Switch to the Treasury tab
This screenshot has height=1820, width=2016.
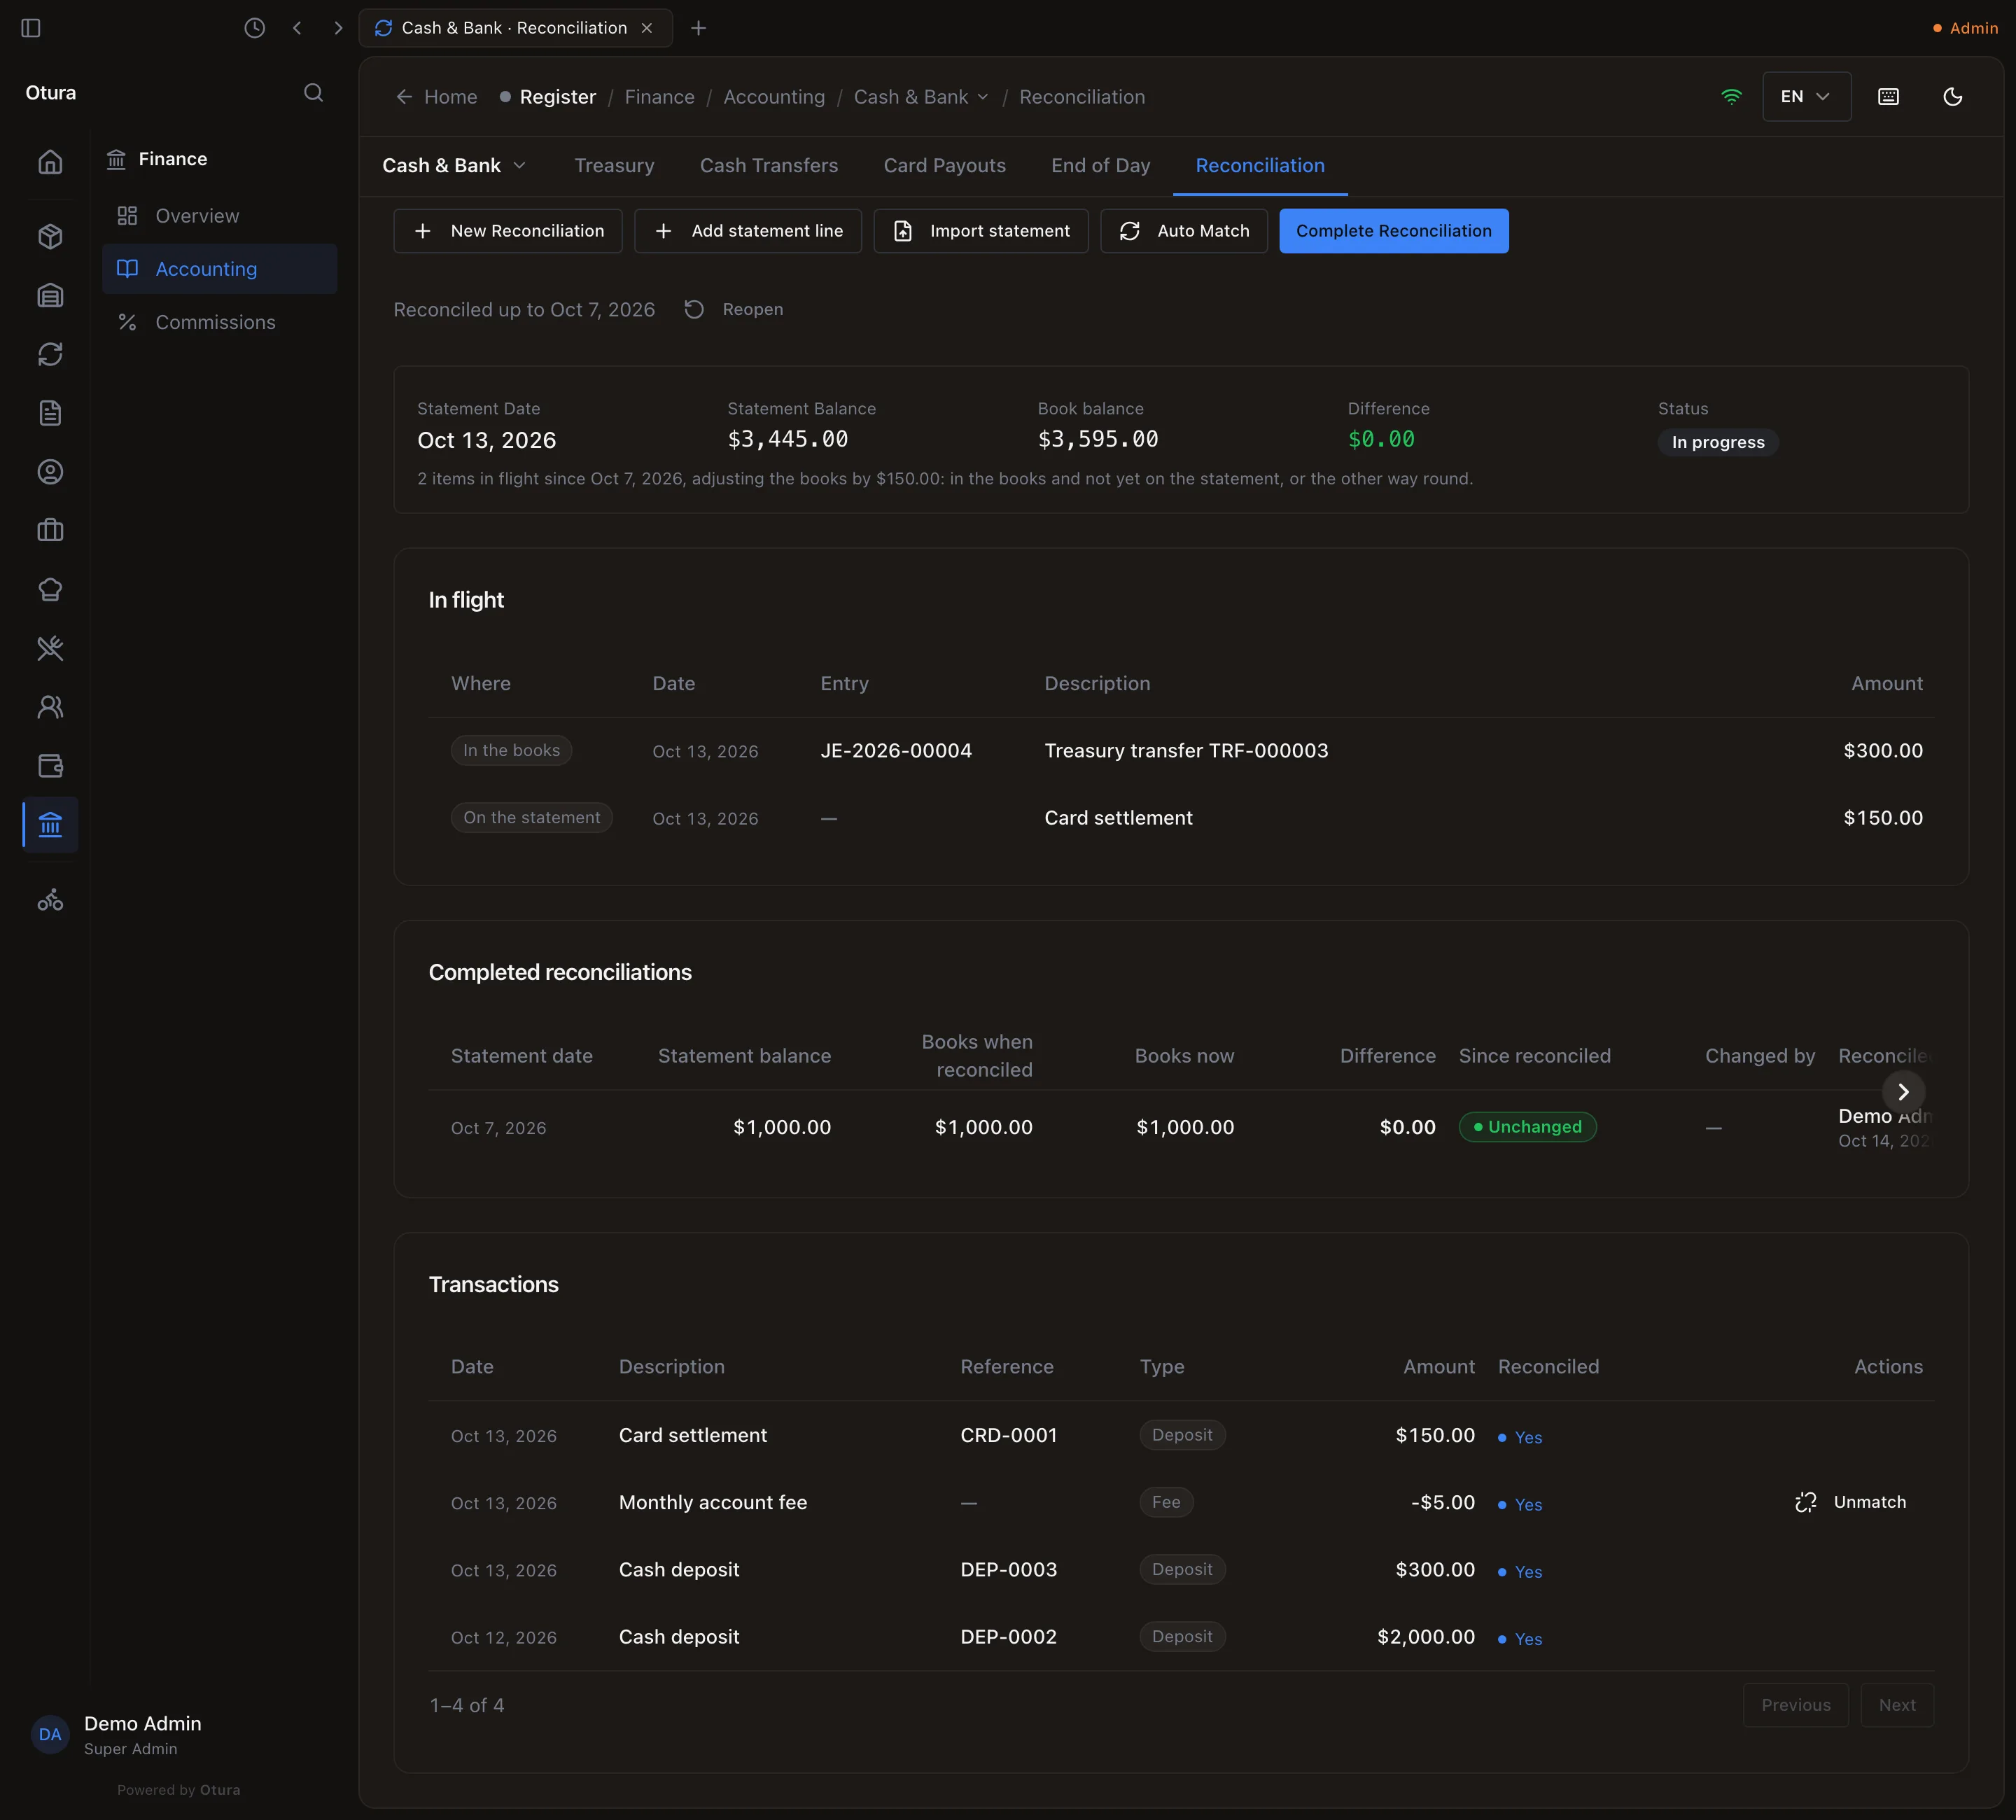pos(614,166)
